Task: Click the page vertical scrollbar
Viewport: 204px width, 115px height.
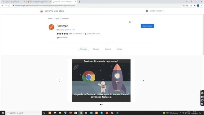Action: (x=203, y=34)
